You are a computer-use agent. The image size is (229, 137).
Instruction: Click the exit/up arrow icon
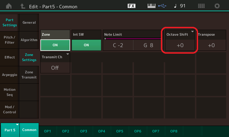tap(22, 6)
